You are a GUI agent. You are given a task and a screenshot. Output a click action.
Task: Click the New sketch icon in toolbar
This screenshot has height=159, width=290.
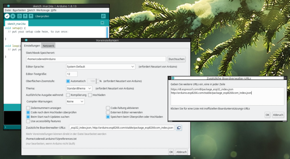(x=20, y=16)
